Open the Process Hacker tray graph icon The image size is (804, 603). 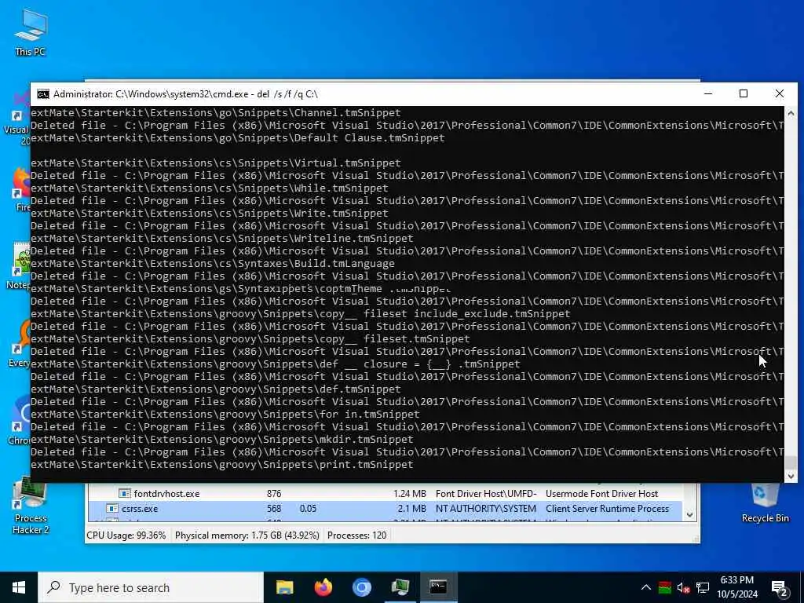[x=664, y=587]
